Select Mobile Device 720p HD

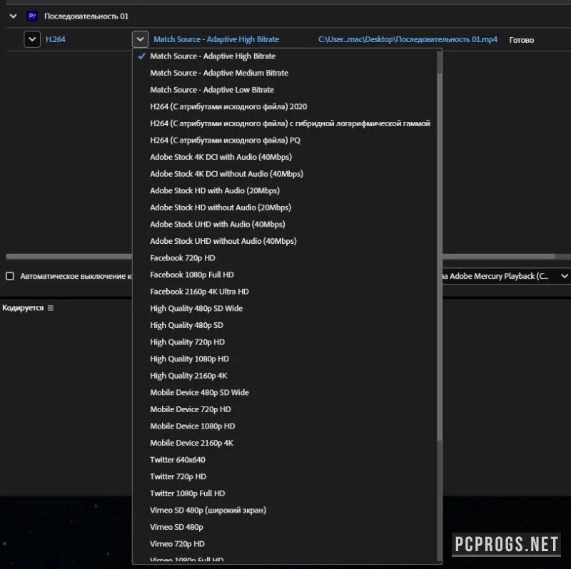(x=285, y=409)
